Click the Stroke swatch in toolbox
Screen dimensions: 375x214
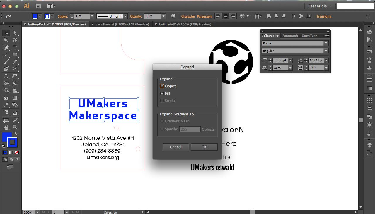(12, 143)
